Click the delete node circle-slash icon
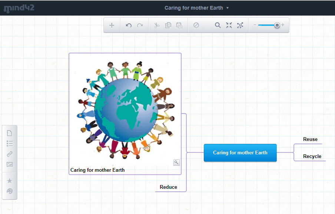The height and width of the screenshot is (214, 335). tap(196, 25)
